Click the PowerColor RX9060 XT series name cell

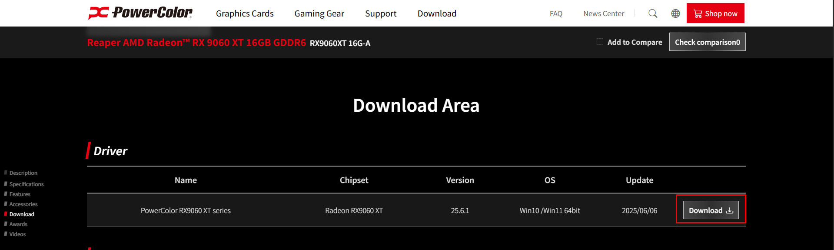[186, 210]
